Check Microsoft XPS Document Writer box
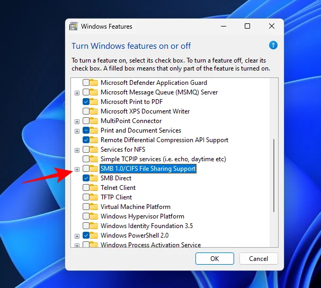The height and width of the screenshot is (288, 321). click(86, 111)
